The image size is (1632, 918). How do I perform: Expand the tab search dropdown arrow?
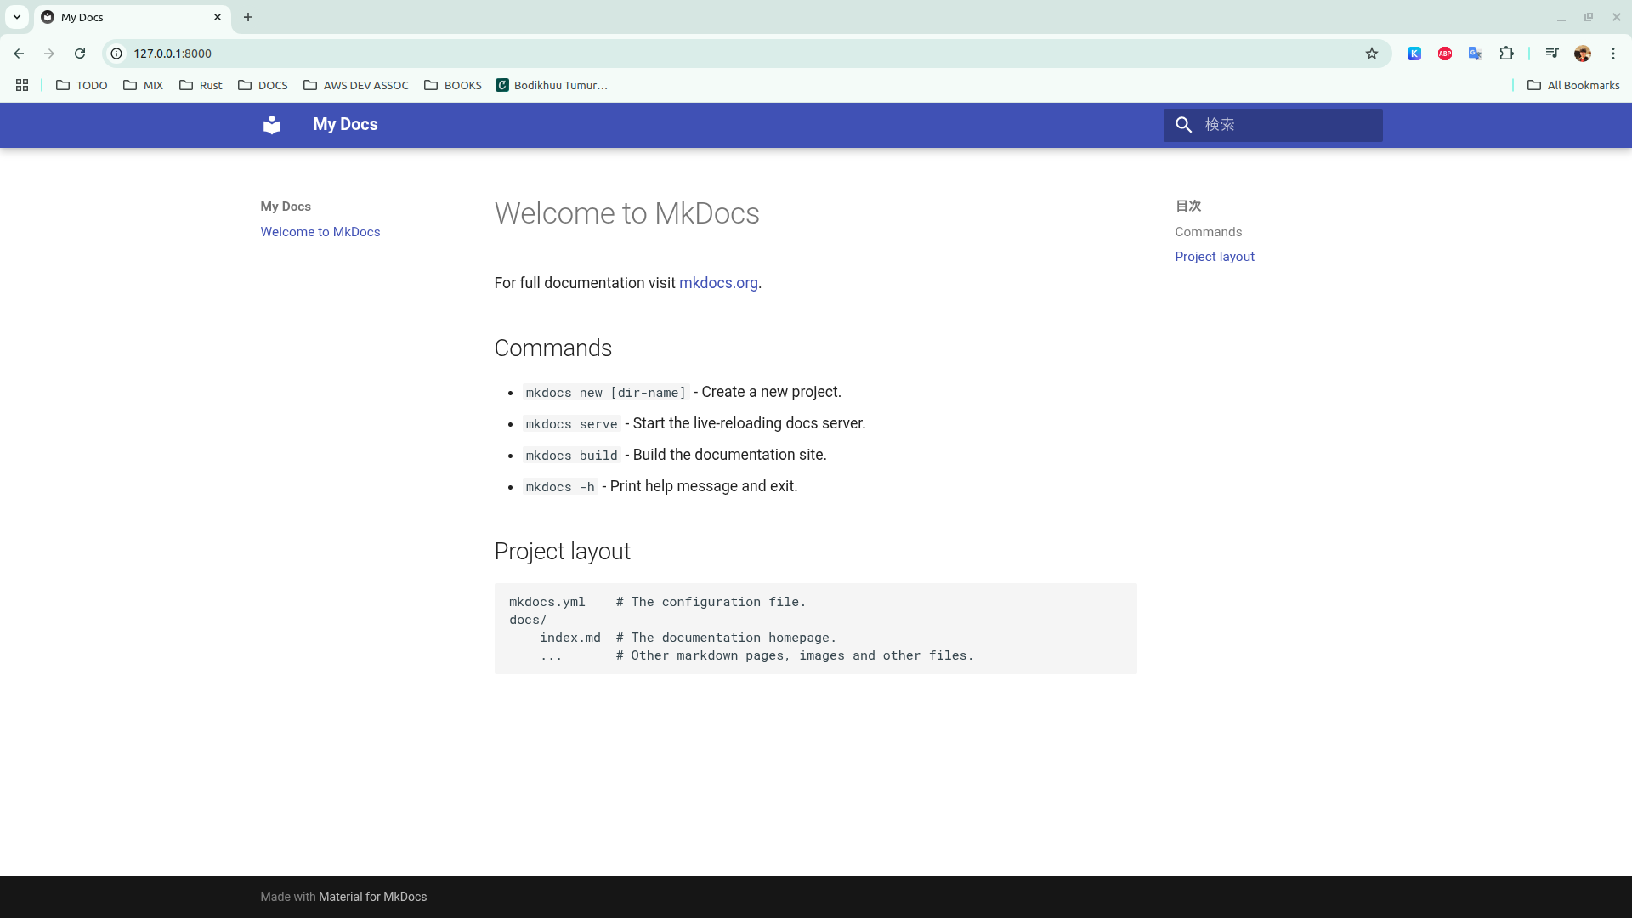(x=17, y=17)
